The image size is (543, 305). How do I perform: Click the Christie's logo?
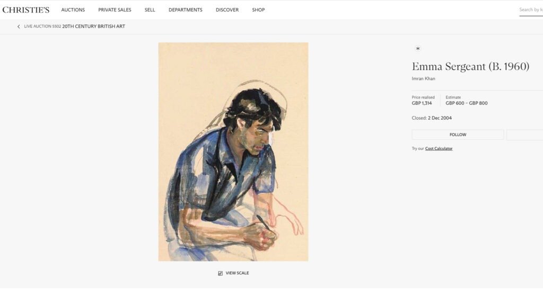coord(26,10)
